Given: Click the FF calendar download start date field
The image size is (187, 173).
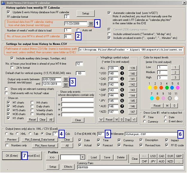Looking at the screenshot, I should coord(76,24).
